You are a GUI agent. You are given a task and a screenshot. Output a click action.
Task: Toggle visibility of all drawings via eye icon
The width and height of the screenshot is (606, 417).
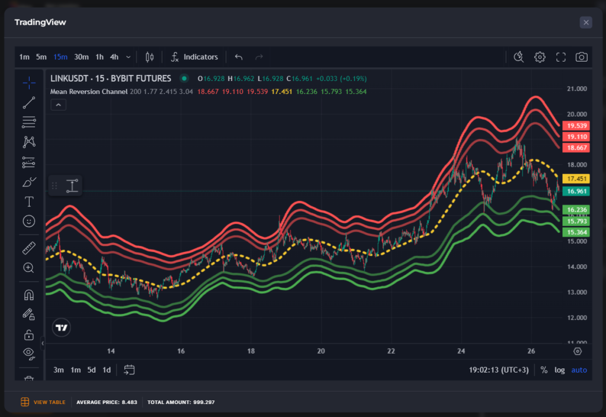[x=29, y=353]
